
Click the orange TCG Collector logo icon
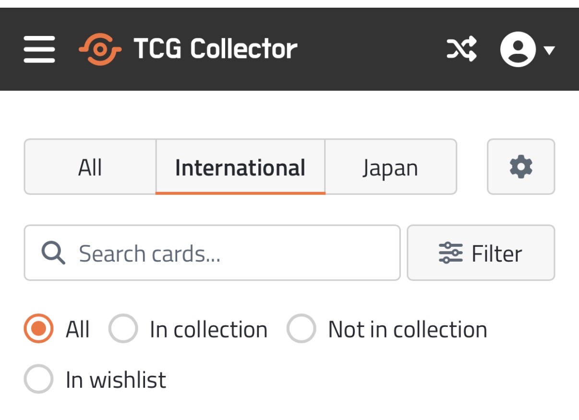point(100,49)
